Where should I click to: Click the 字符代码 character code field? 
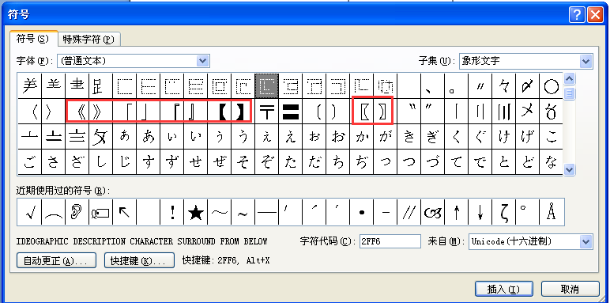(390, 241)
